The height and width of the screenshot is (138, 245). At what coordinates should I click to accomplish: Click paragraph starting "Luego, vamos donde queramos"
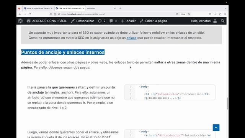coord(73,135)
